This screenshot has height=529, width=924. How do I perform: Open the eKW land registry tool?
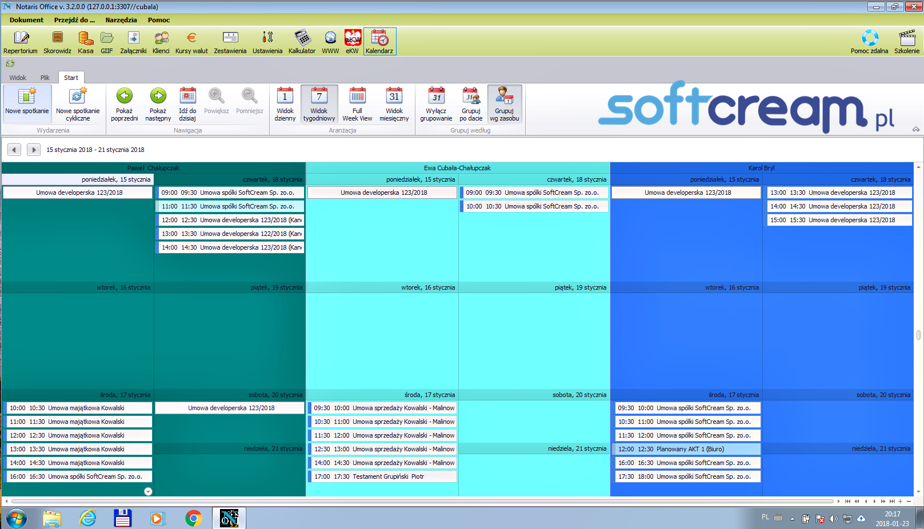[353, 42]
